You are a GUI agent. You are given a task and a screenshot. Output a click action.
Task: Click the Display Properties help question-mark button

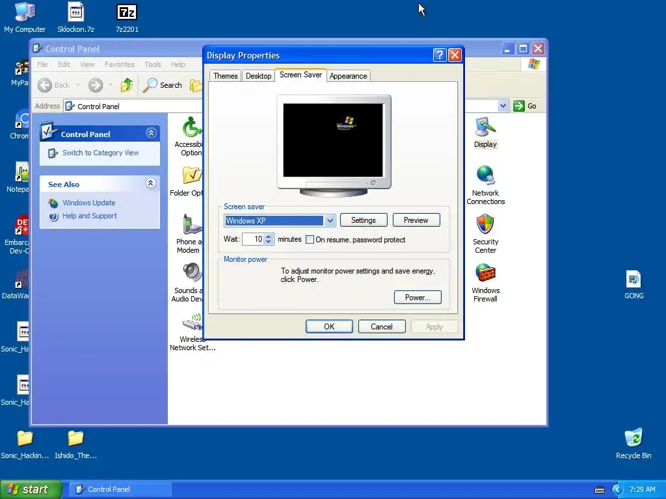pos(440,55)
